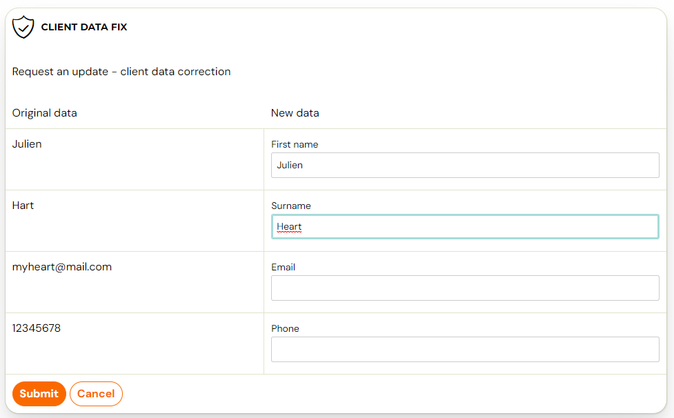Select the empty Email input field

465,288
